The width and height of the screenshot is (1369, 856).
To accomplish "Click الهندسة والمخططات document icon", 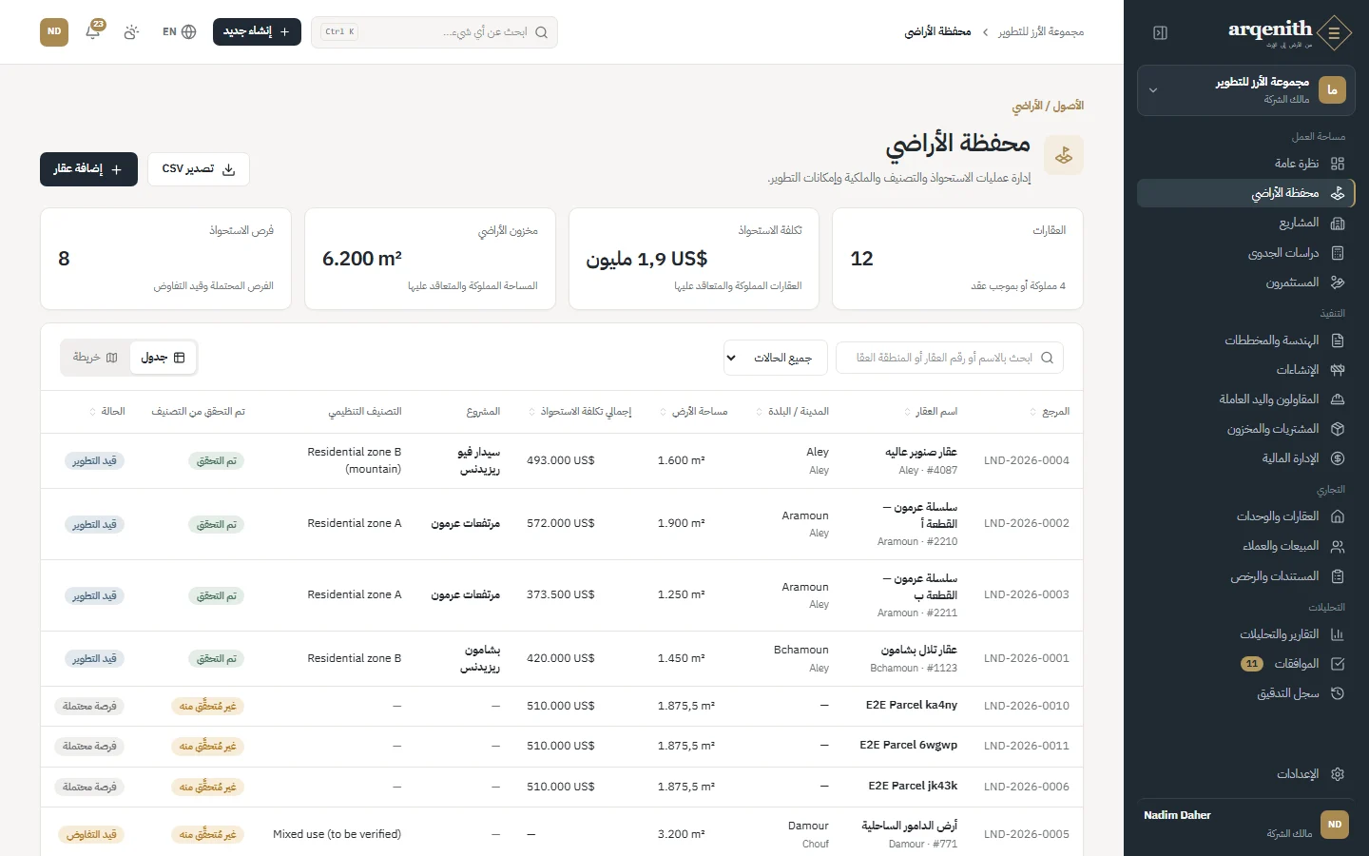I will click(1338, 340).
